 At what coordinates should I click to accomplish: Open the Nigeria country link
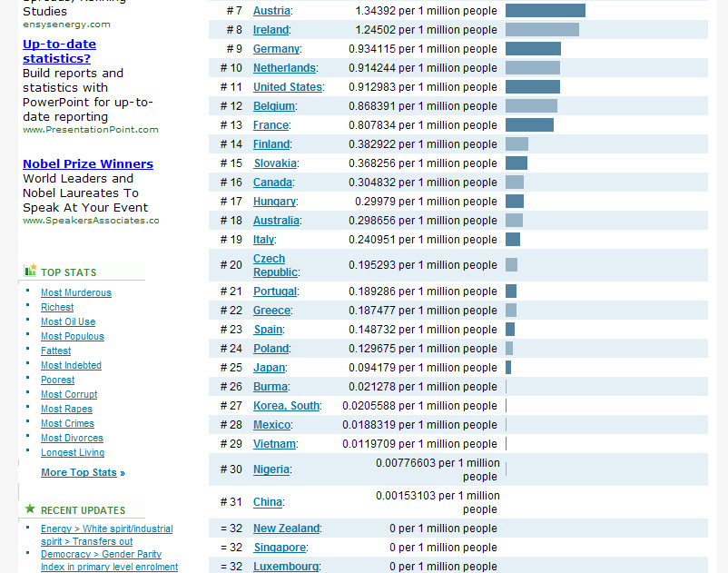click(x=271, y=469)
